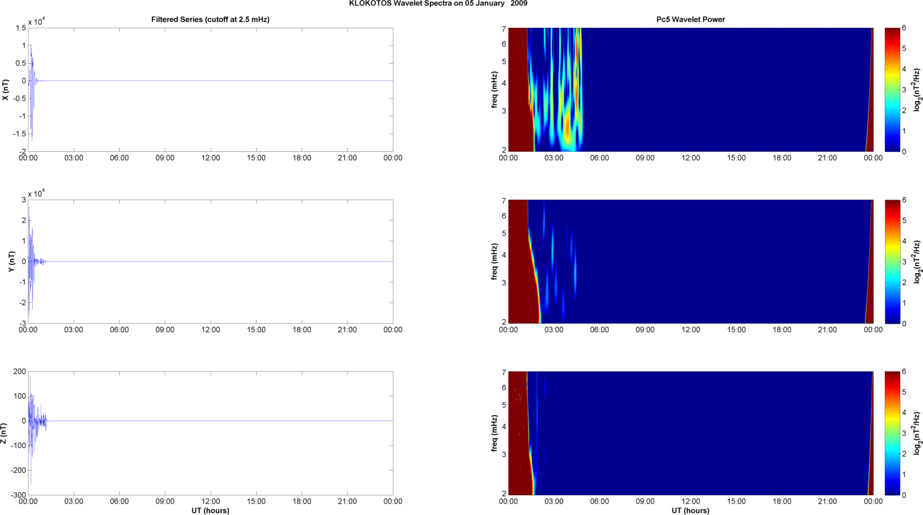Image resolution: width=923 pixels, height=515 pixels.
Task: Click the KLOKOTOS Wavelet Spectra figure title
Action: coord(438,4)
